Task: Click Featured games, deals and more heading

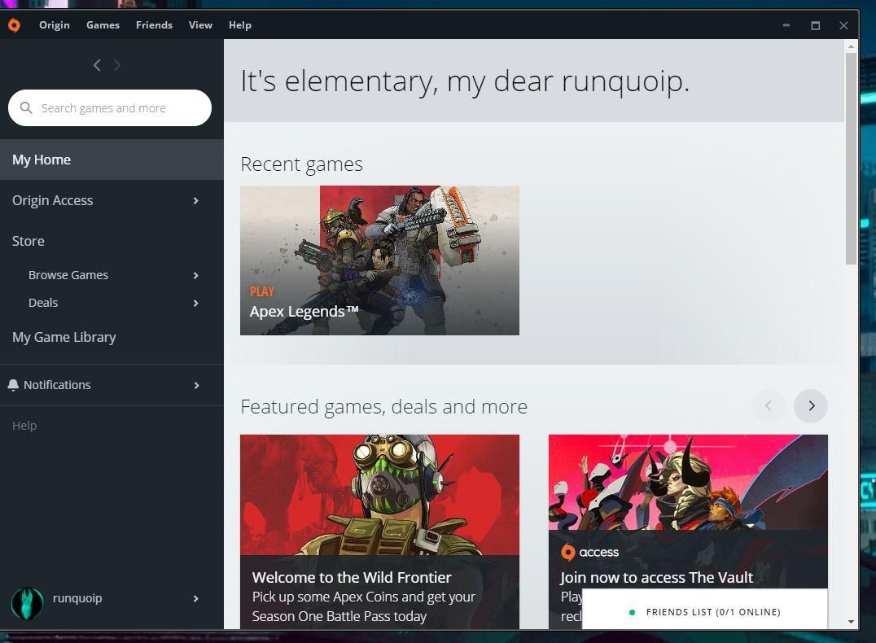Action: pyautogui.click(x=383, y=407)
